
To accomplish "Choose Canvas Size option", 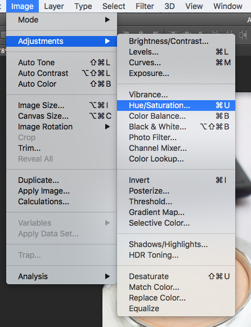I will (x=61, y=116).
